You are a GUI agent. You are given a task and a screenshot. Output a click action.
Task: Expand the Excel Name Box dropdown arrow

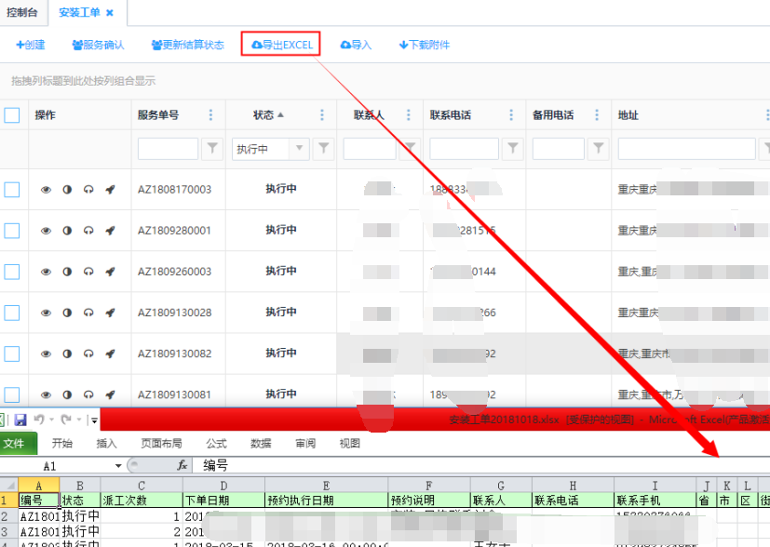(118, 465)
